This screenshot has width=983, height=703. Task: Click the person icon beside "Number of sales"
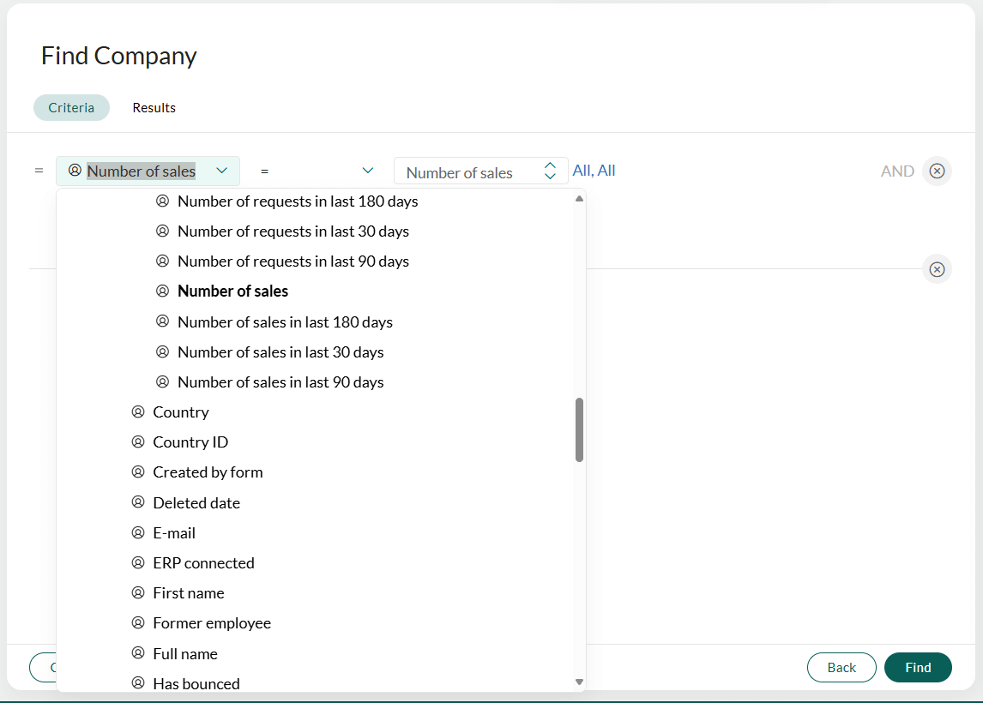click(x=162, y=291)
